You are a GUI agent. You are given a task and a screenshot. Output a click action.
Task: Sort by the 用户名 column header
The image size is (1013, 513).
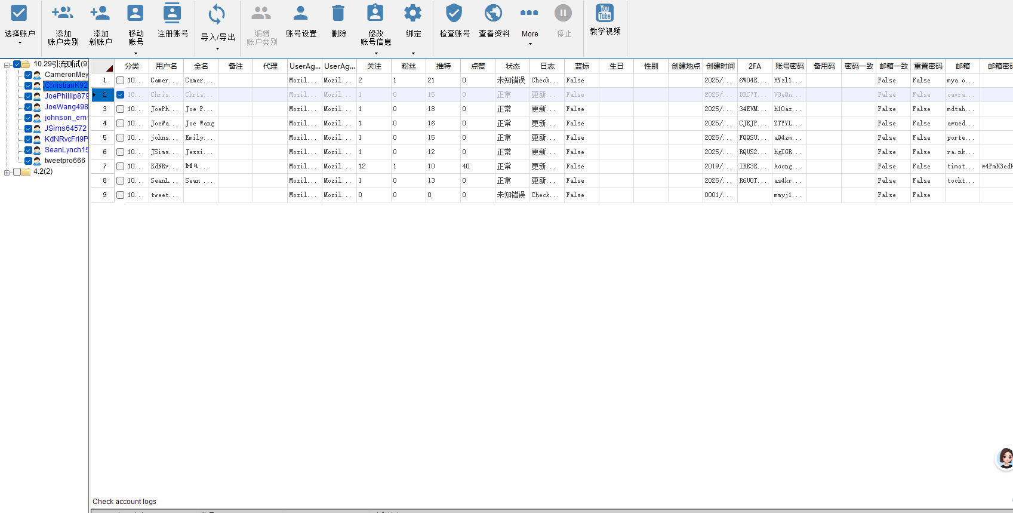click(x=167, y=66)
